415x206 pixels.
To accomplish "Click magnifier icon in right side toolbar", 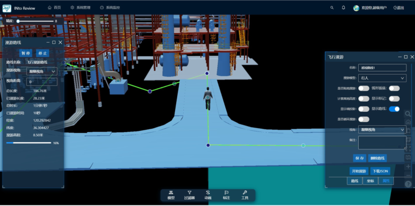I will 408,114.
